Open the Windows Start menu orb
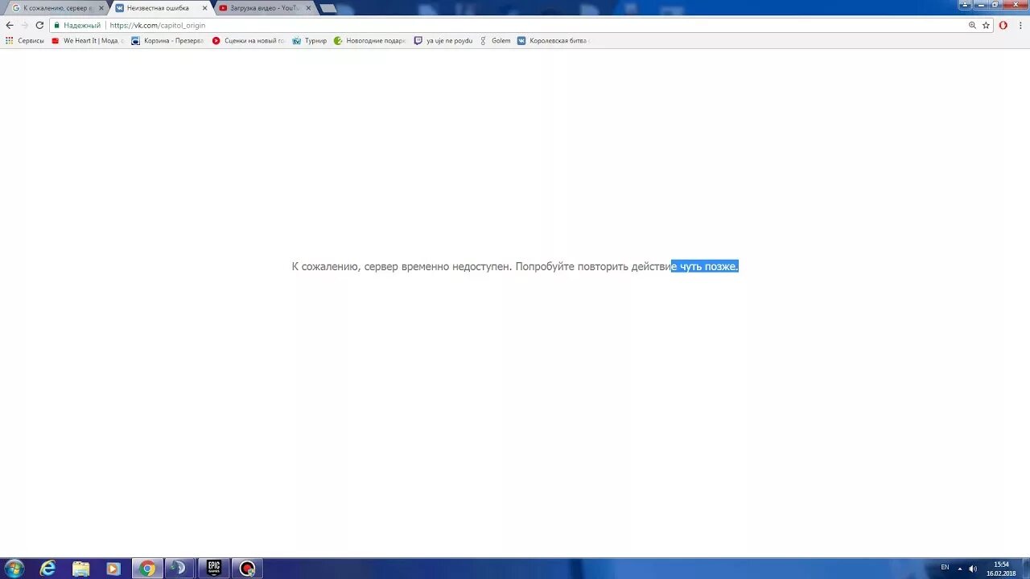 14,569
